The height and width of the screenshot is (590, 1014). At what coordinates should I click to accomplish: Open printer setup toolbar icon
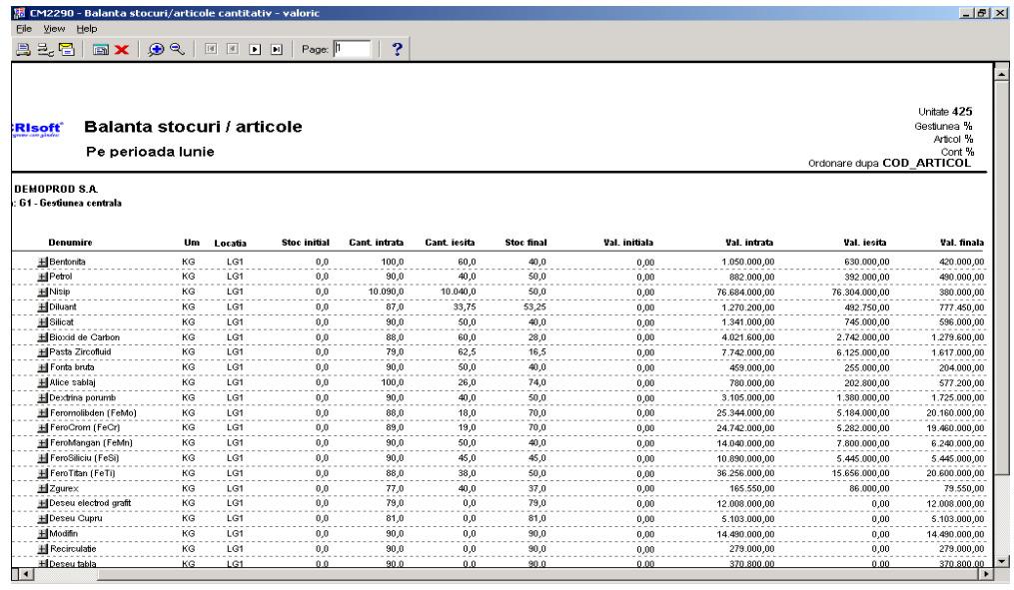[x=45, y=49]
